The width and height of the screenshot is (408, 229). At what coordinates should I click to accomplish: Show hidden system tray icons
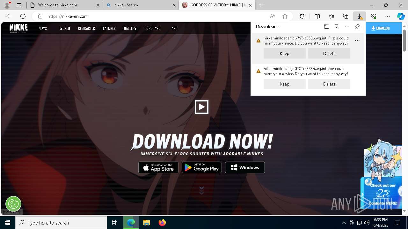pos(344,223)
